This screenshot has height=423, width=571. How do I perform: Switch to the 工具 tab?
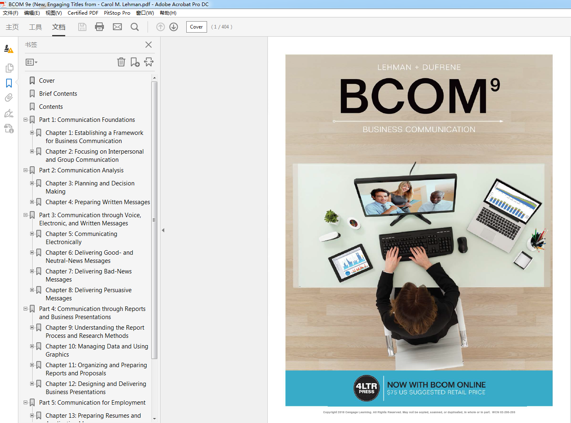[x=35, y=27]
